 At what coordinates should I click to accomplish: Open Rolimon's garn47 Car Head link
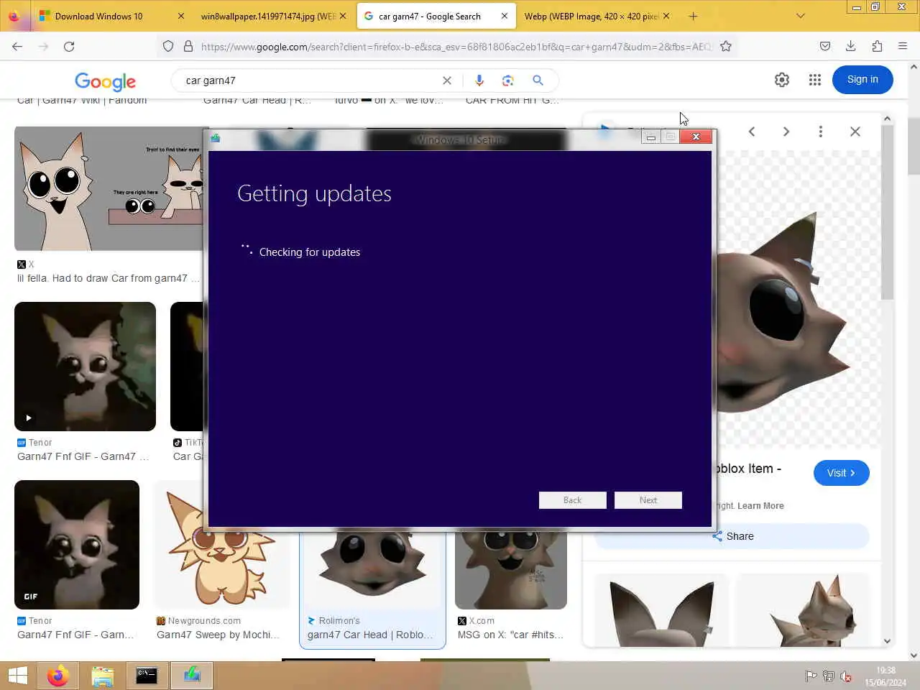coord(370,635)
